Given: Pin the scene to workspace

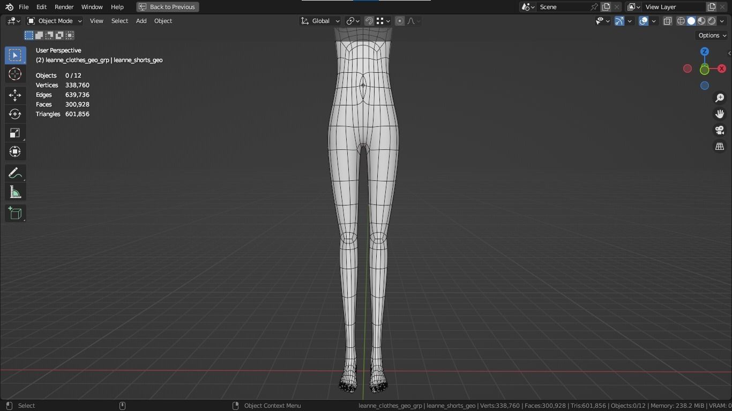Looking at the screenshot, I should pos(594,7).
